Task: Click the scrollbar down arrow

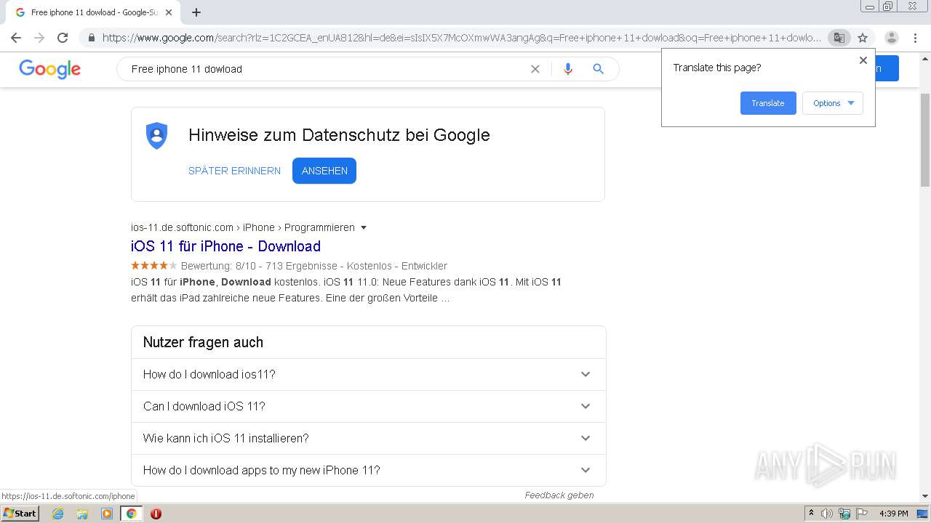Action: pos(925,496)
